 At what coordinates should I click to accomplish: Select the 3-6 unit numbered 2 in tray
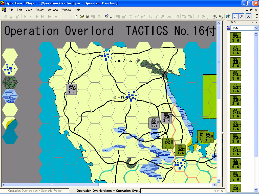click(x=235, y=38)
